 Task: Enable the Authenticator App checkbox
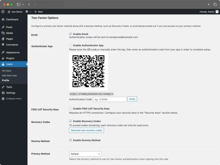[70, 45]
